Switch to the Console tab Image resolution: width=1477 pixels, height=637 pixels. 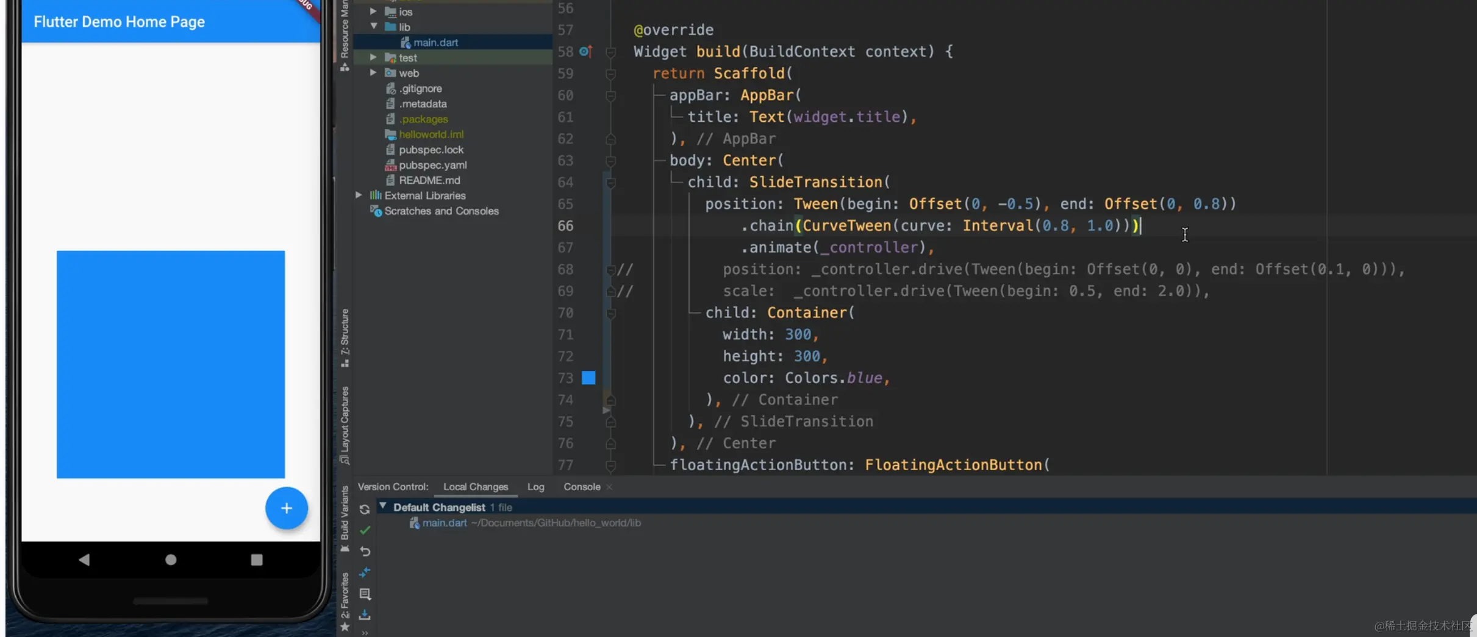point(582,487)
